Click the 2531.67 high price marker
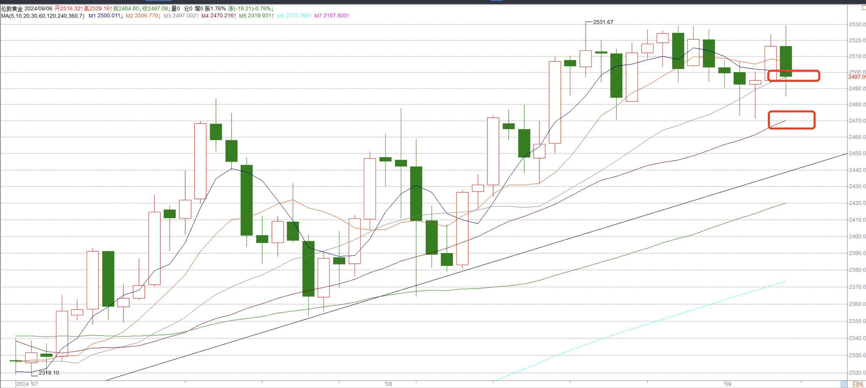The height and width of the screenshot is (388, 866). tap(603, 22)
